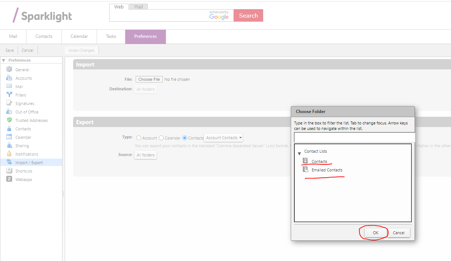The width and height of the screenshot is (451, 261).
Task: Select the Import / Export arrows icon
Action: click(x=9, y=162)
